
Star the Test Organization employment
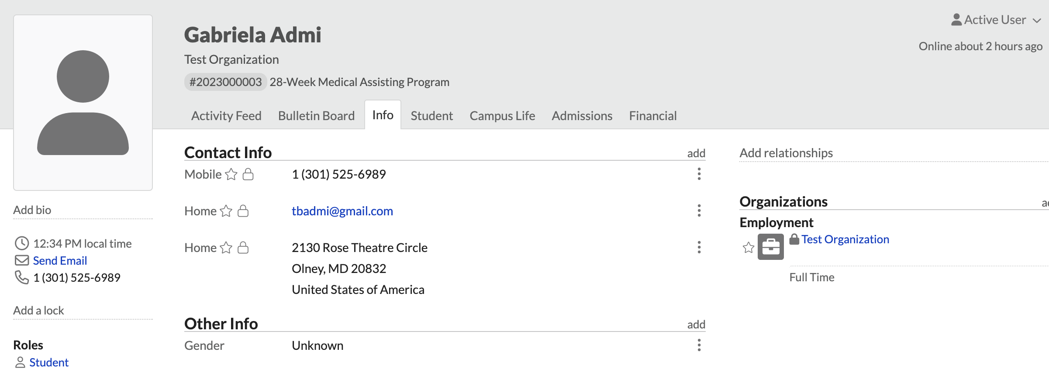click(749, 248)
